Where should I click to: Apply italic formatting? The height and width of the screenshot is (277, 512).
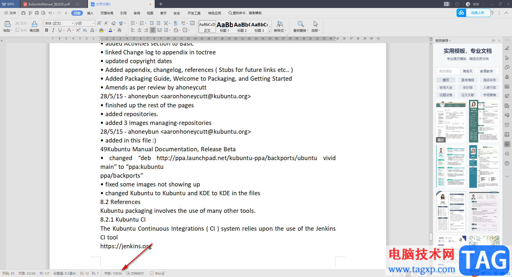53,30
